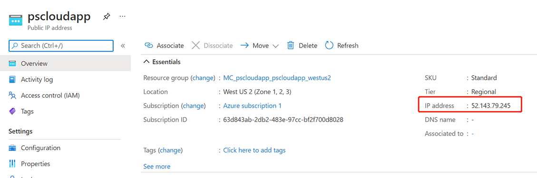Click the Move arrow icon

244,46
